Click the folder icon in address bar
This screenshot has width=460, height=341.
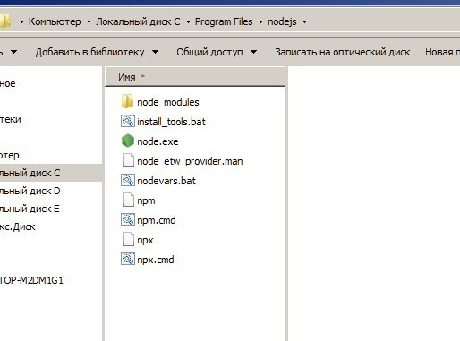5,21
